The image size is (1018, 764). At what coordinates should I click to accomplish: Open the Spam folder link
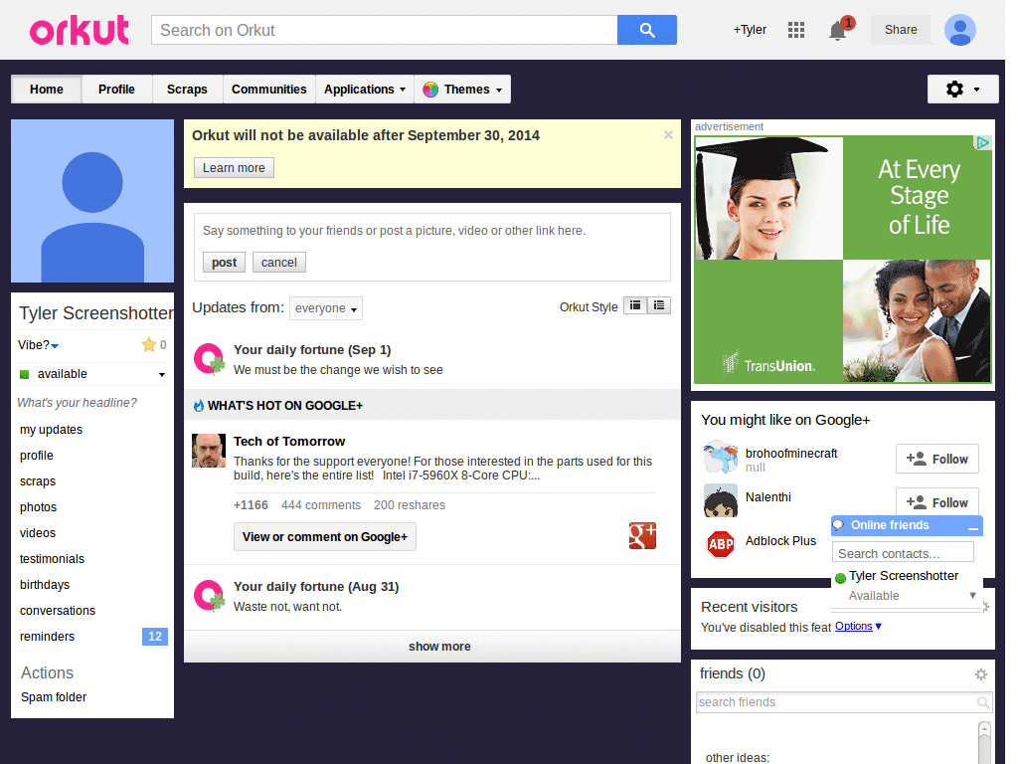pos(54,697)
